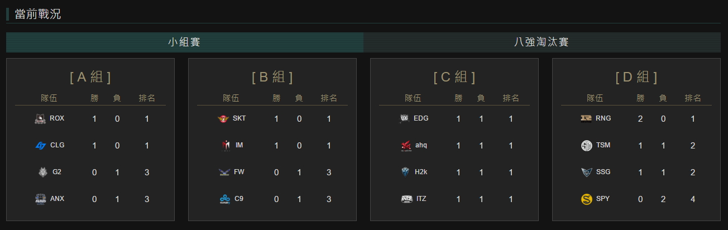
Task: Click the SSG team logo
Action: point(586,172)
